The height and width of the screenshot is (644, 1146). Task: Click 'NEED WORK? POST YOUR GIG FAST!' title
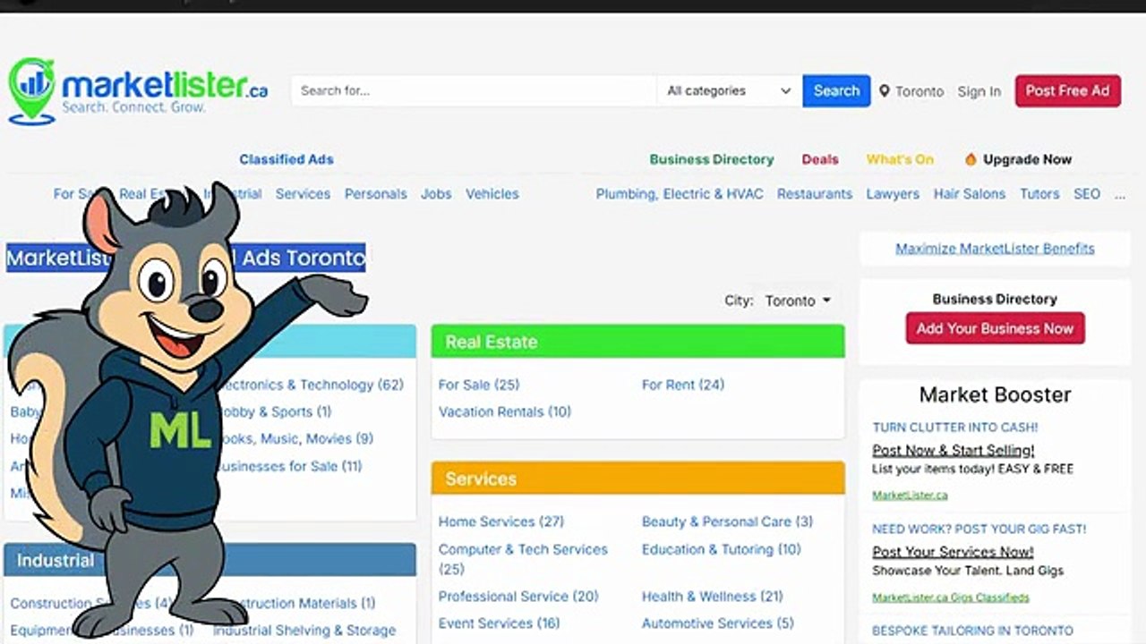tap(979, 529)
